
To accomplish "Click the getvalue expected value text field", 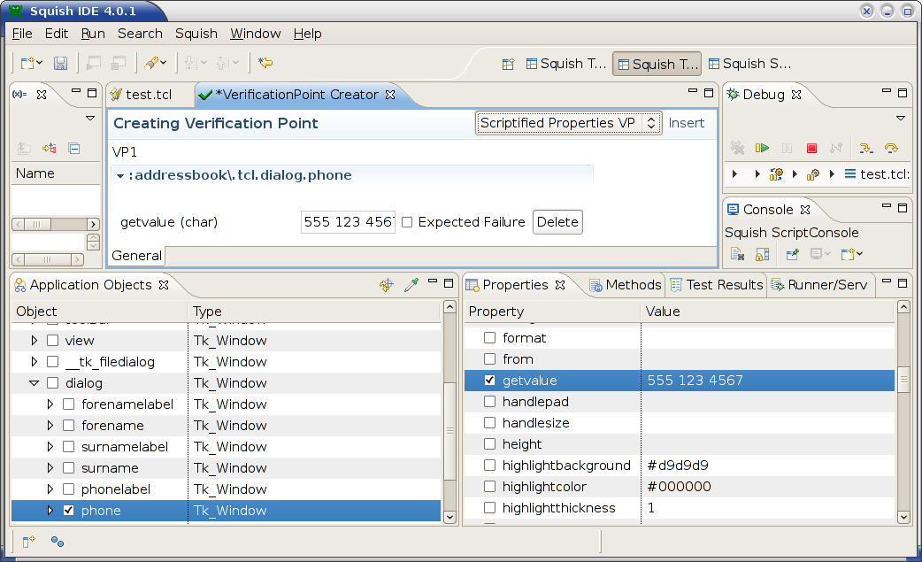I will coord(348,222).
